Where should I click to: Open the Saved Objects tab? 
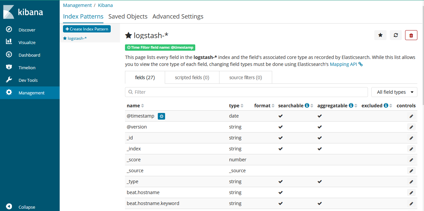[x=128, y=16]
